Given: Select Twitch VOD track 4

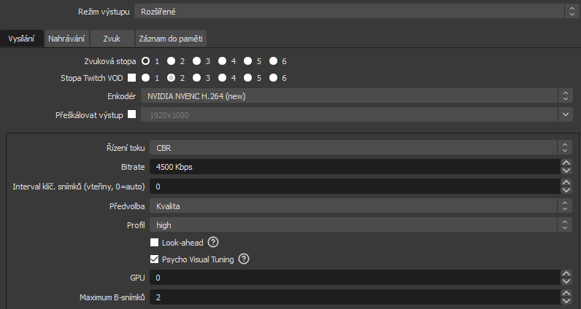Looking at the screenshot, I should pos(223,78).
